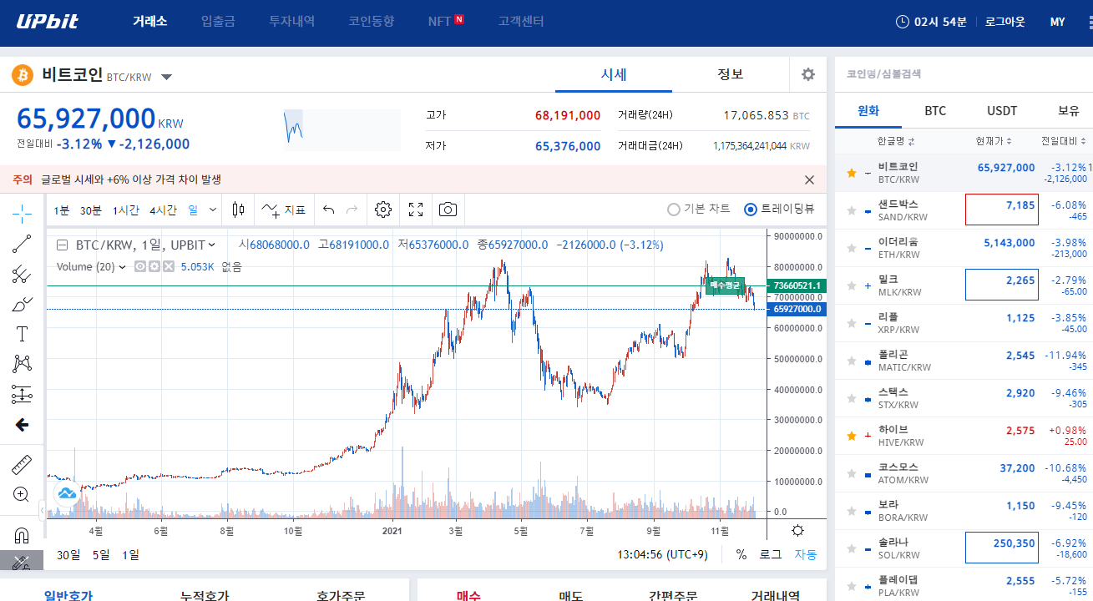Toggle percent scale on the chart
Image resolution: width=1093 pixels, height=601 pixels.
pyautogui.click(x=741, y=554)
